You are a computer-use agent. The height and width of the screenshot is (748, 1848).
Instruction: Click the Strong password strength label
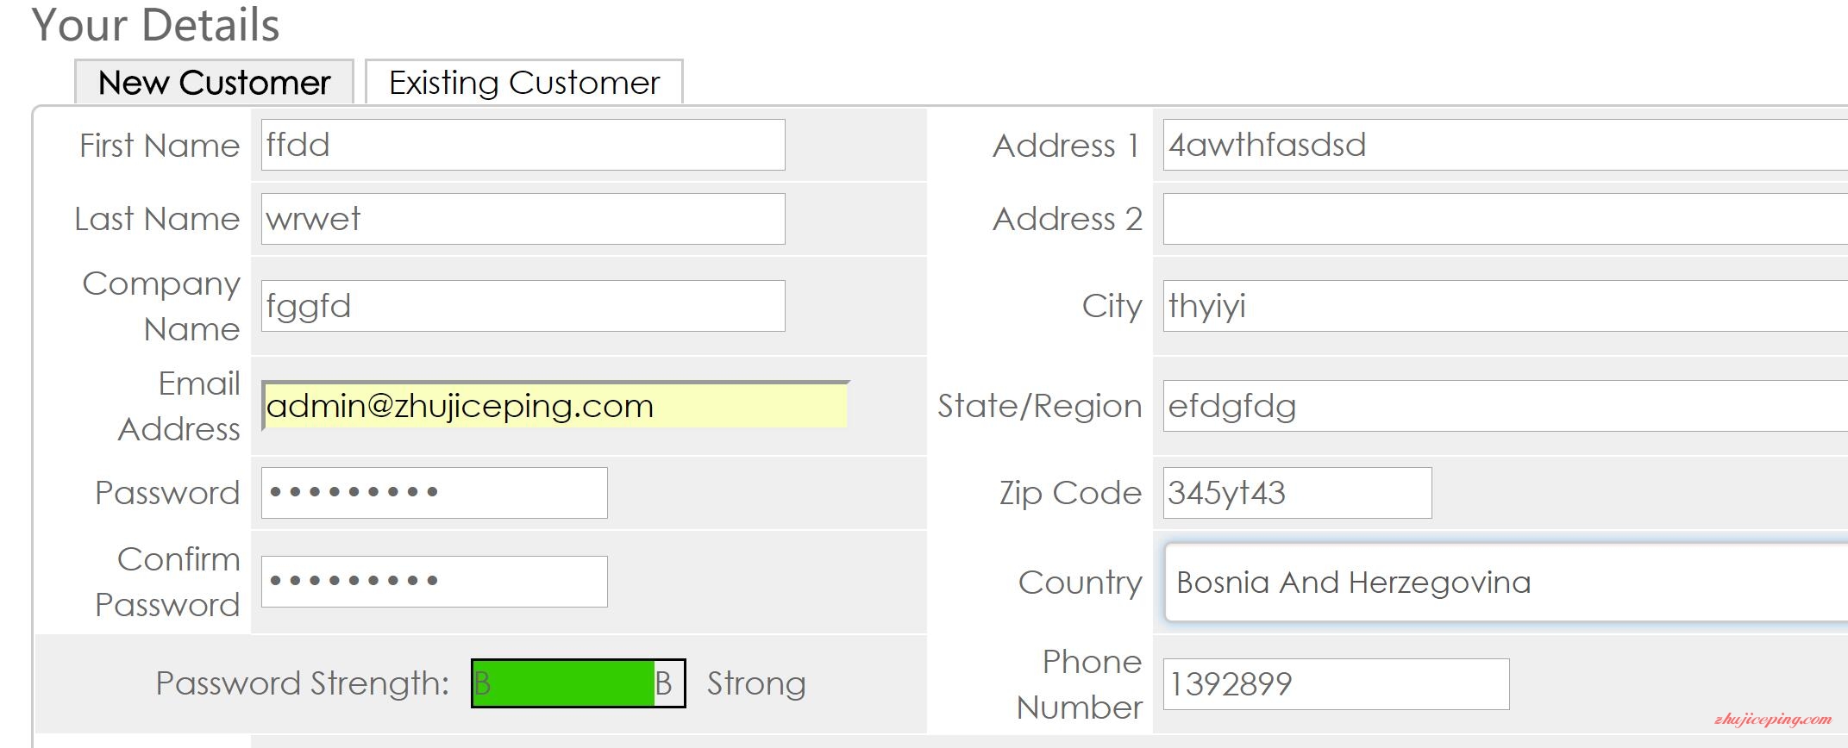(756, 683)
